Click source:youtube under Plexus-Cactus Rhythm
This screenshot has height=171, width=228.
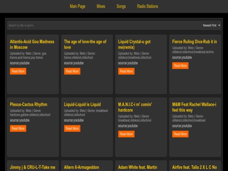(x=19, y=120)
